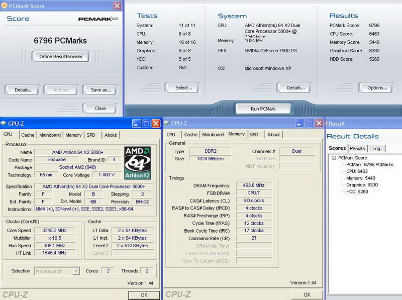
Task: Close the PCMark Score window
Action: coord(117,6)
